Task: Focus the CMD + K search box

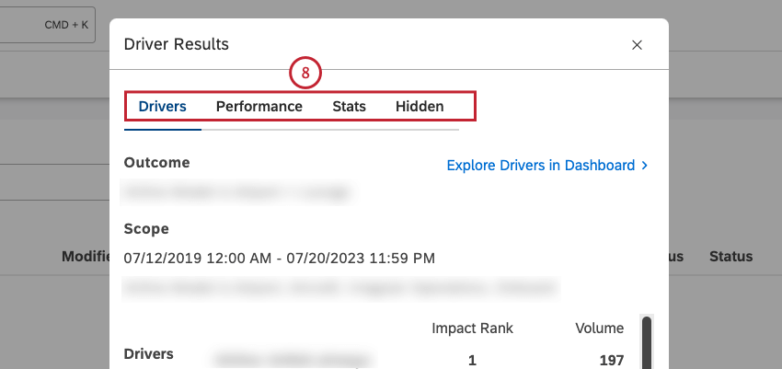Action: pos(47,25)
